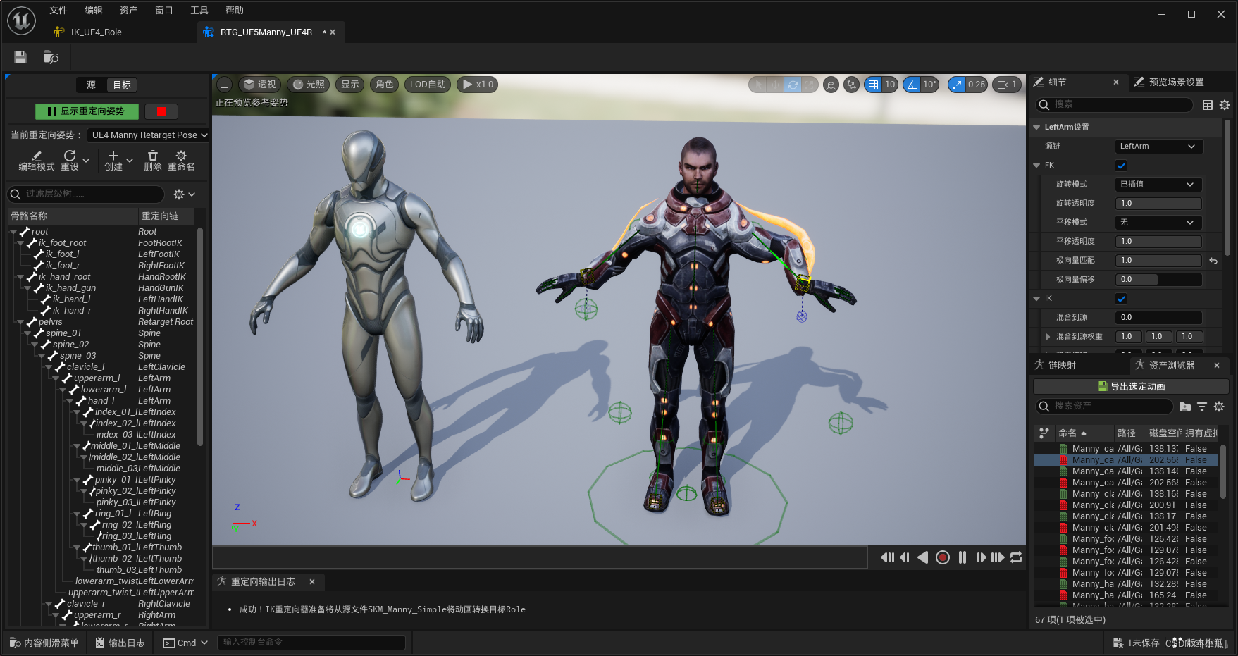Click the red stop button
Image resolution: width=1238 pixels, height=656 pixels.
tap(161, 111)
